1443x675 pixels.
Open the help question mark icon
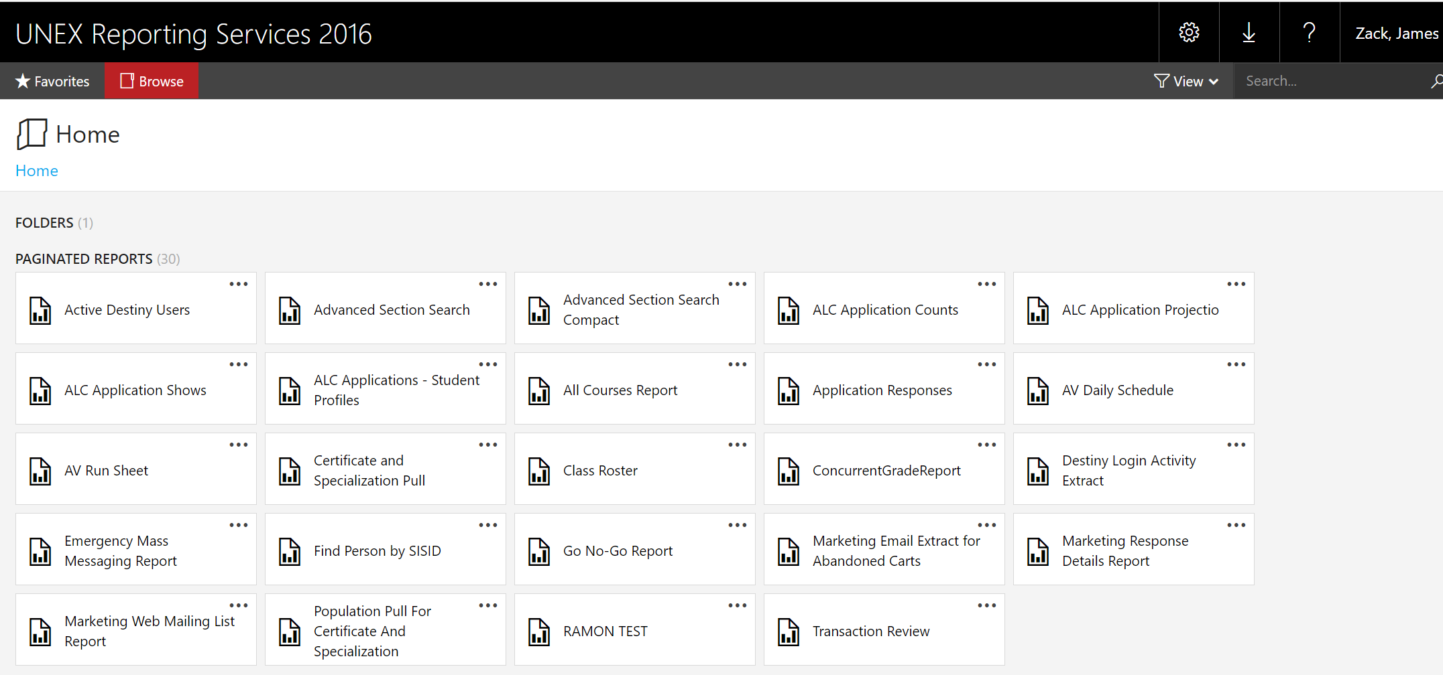1309,32
